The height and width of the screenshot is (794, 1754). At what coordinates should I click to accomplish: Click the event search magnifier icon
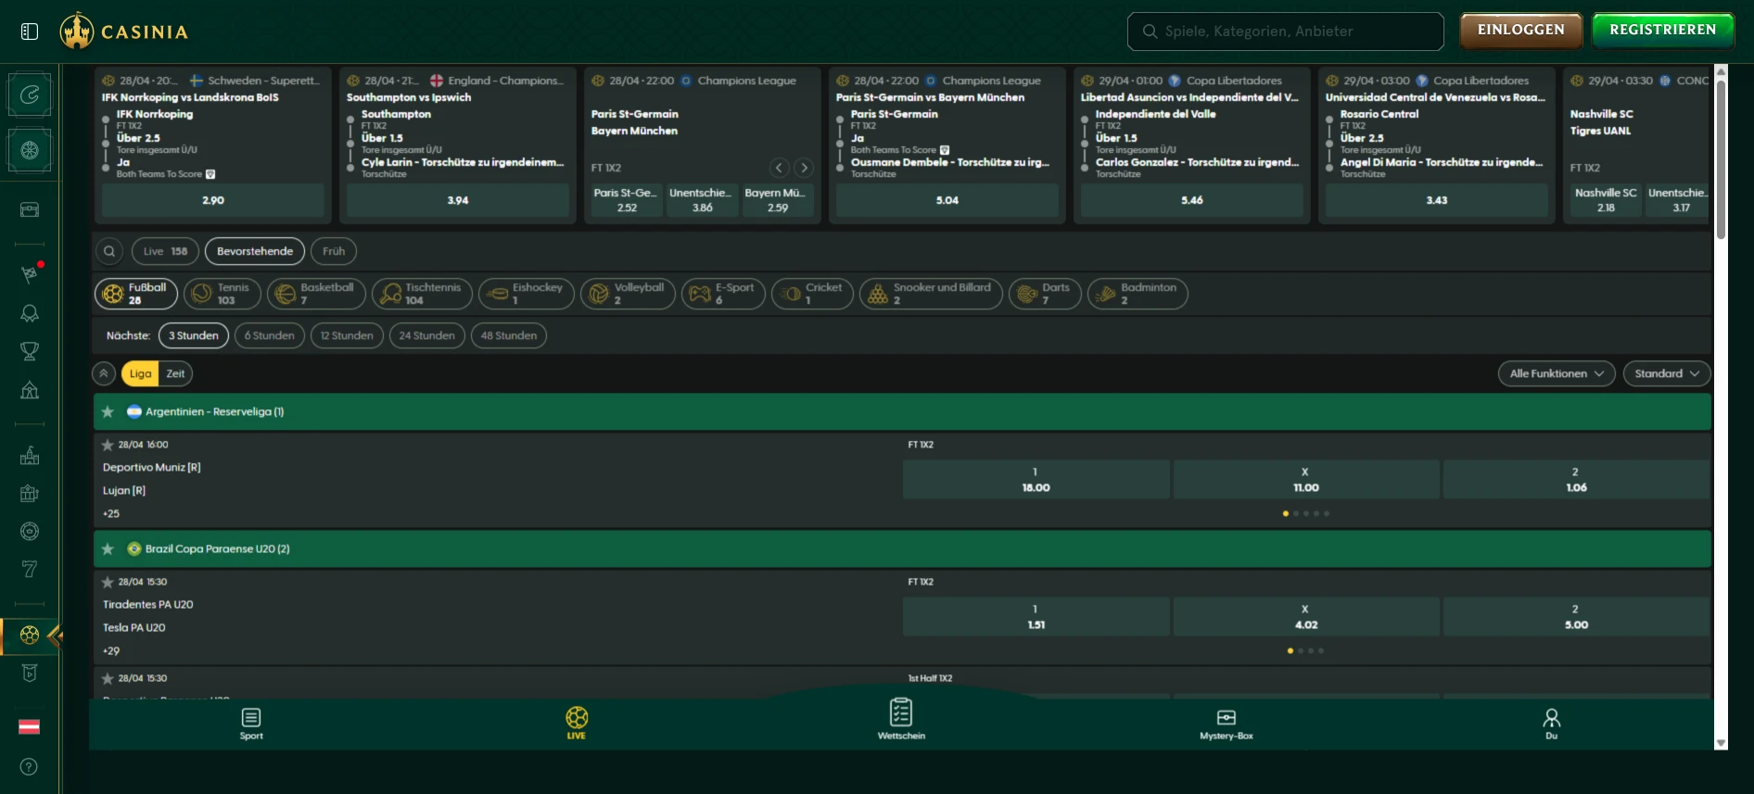click(x=109, y=251)
